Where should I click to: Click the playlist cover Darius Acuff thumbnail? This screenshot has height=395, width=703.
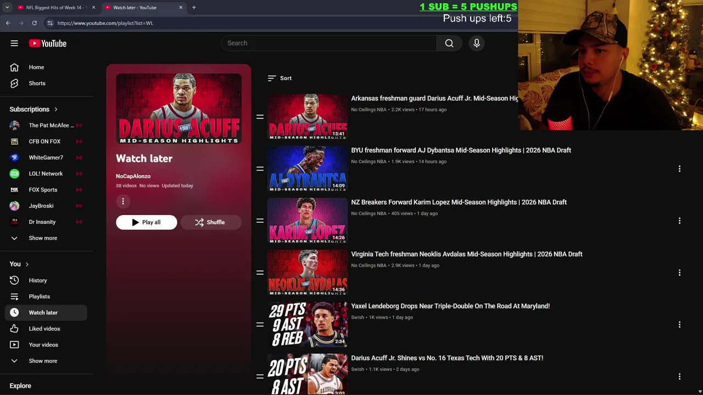pyautogui.click(x=178, y=109)
